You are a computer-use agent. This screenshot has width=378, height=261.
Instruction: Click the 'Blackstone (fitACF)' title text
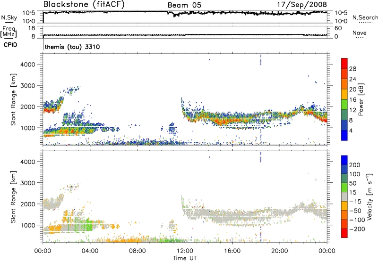pyautogui.click(x=84, y=5)
